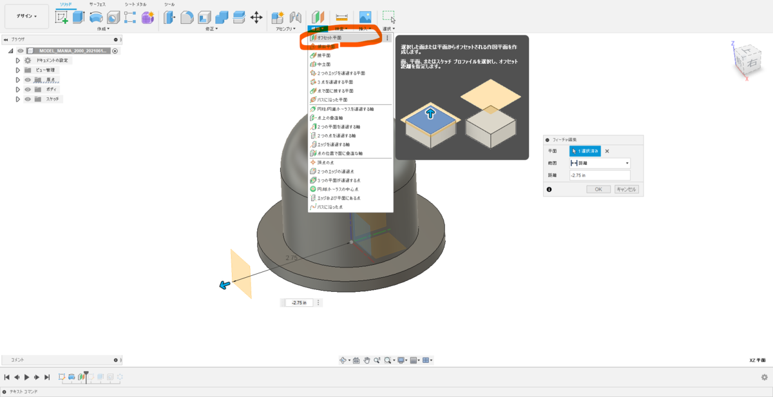Choose 3 点を通過する平面 menu entry
Viewport: 773px width, 397px height.
350,82
